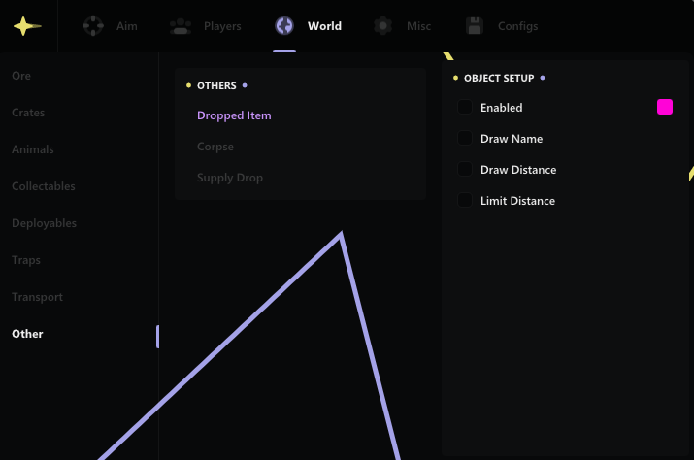Image resolution: width=694 pixels, height=460 pixels.
Task: Check the Draw Distance option
Action: pyautogui.click(x=465, y=170)
